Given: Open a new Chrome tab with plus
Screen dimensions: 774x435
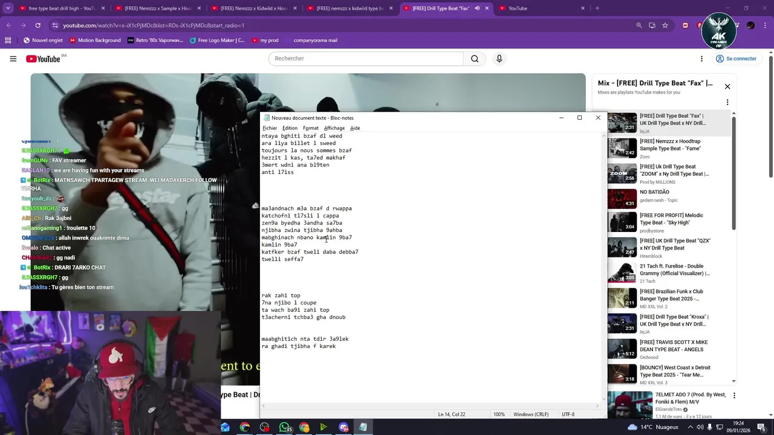Looking at the screenshot, I should (597, 8).
